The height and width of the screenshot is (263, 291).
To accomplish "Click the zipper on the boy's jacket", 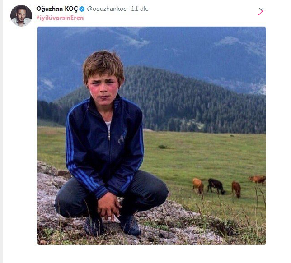I will click(x=109, y=135).
